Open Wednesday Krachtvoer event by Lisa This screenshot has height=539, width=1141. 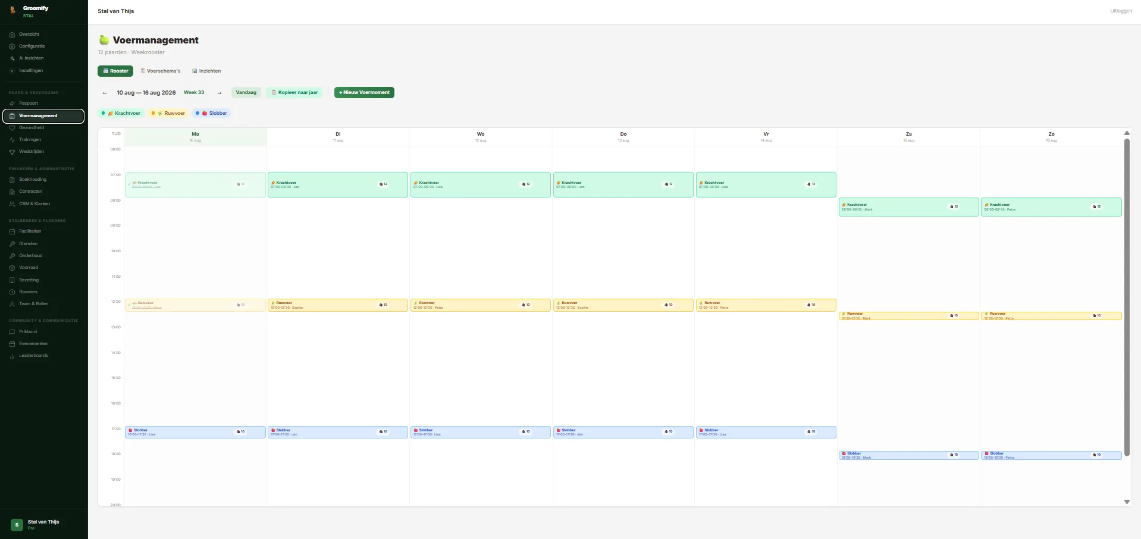[x=481, y=184]
